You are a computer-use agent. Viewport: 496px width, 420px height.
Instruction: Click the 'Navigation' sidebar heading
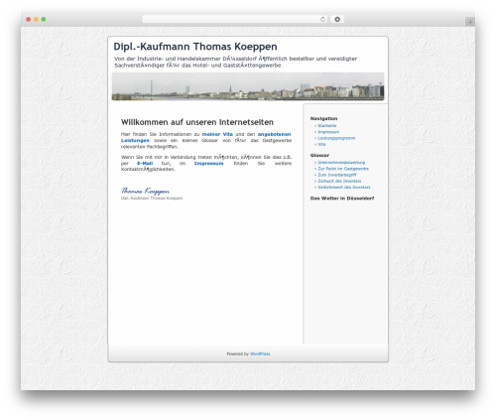[x=323, y=118]
